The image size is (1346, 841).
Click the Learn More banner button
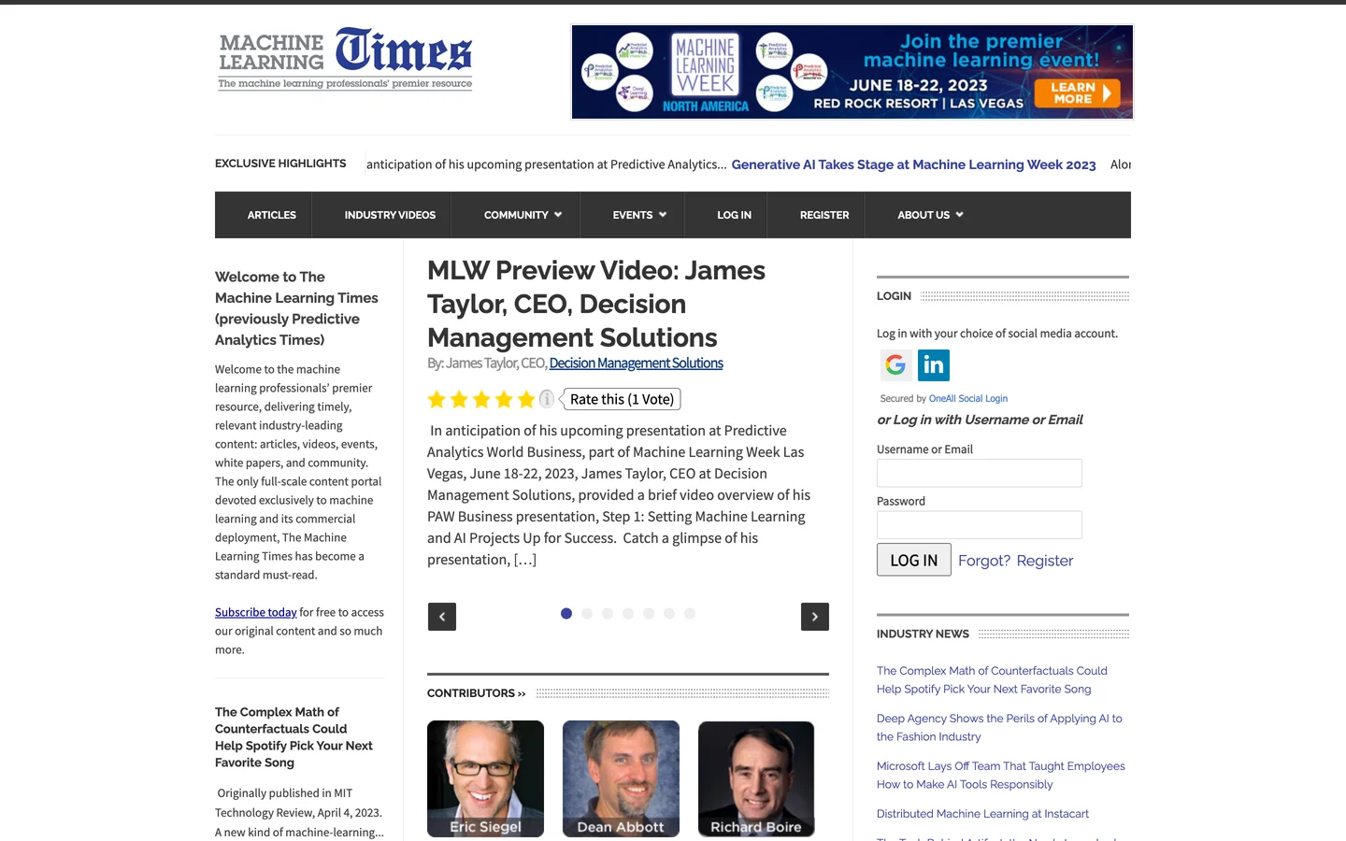(1077, 93)
